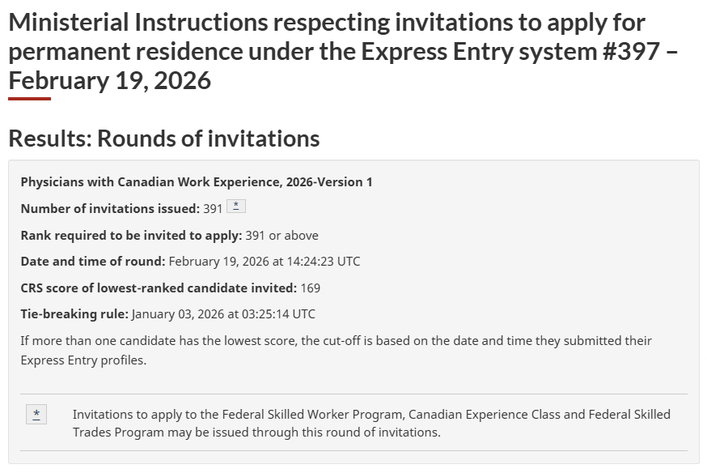
Task: Click the asterisk return link in the footnote
Action: click(36, 415)
